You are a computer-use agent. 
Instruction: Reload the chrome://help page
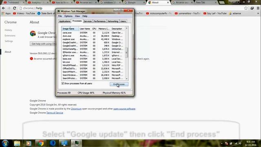[15, 8]
